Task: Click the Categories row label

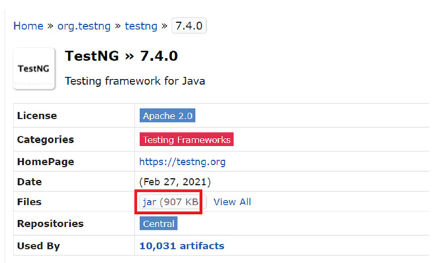Action: click(x=46, y=139)
